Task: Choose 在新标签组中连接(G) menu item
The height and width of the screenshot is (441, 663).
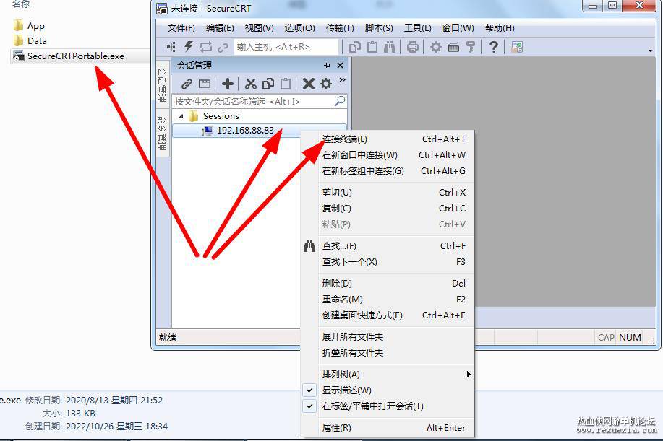Action: click(x=388, y=171)
